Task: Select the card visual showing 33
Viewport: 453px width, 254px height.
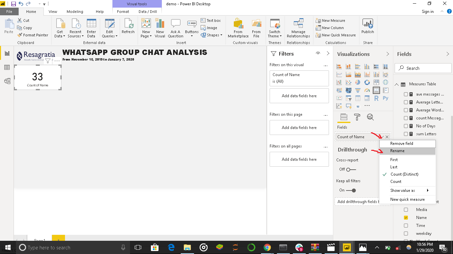Action: [x=38, y=77]
